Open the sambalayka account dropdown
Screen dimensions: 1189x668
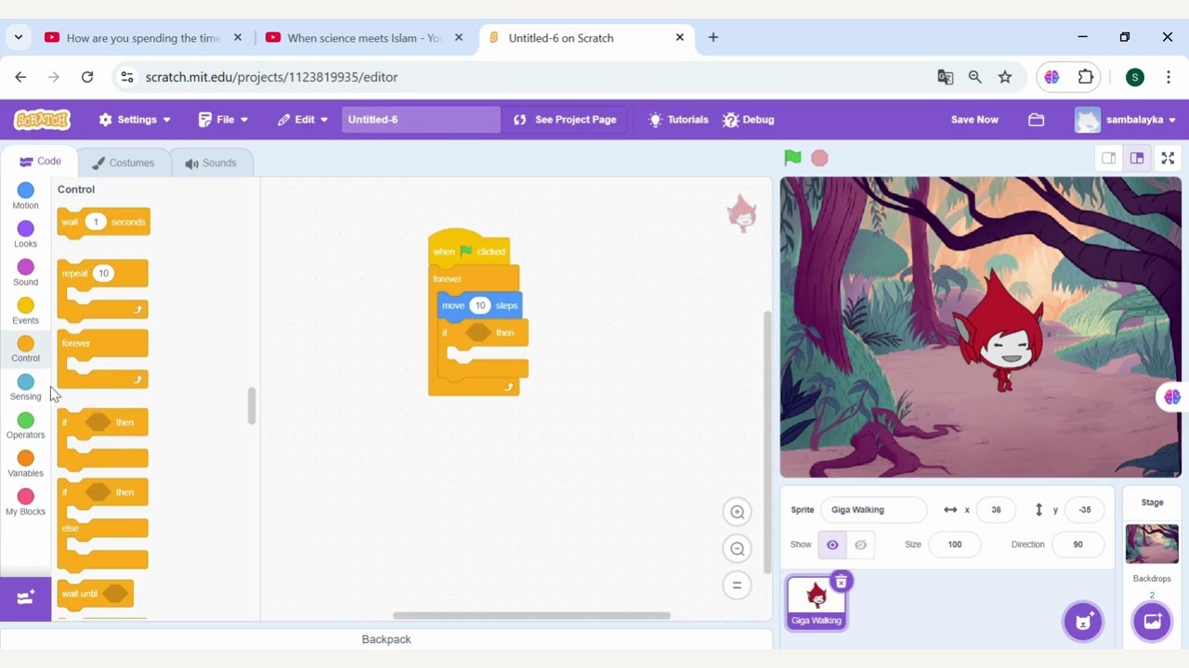coord(1126,120)
